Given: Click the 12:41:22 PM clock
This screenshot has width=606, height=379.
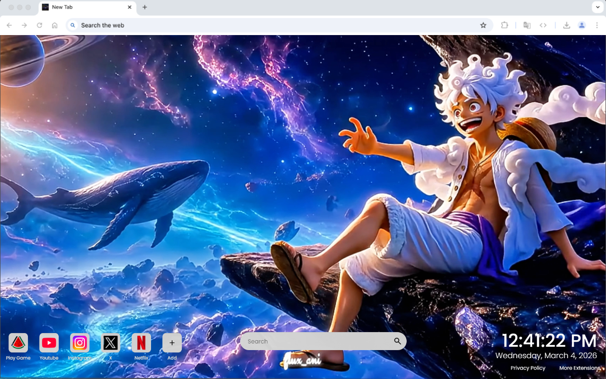Looking at the screenshot, I should pyautogui.click(x=549, y=341).
